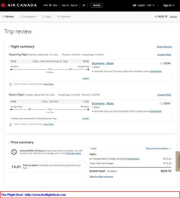Click the YVR stopover on return flight

[x=50, y=109]
